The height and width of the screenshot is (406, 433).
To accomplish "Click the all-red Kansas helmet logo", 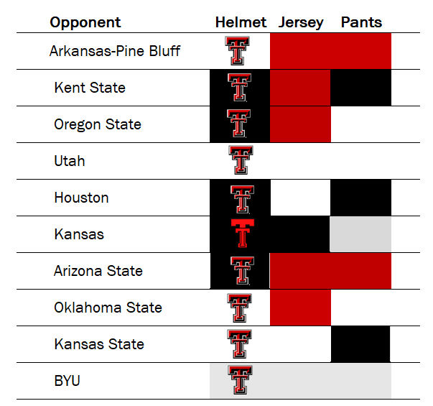I will [x=241, y=234].
